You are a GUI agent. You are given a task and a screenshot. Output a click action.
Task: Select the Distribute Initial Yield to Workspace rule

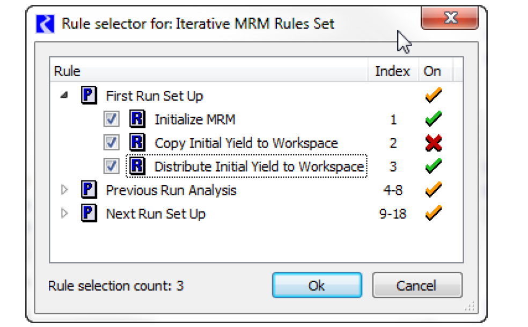(259, 166)
